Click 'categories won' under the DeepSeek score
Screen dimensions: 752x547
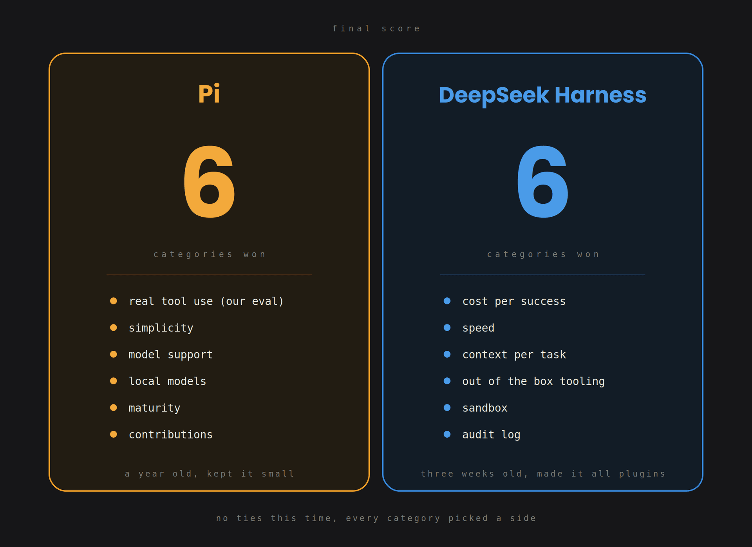pos(543,254)
